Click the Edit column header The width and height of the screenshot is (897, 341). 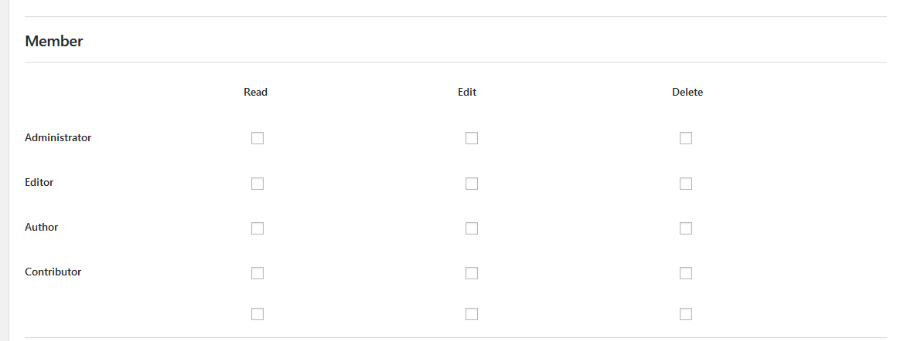(x=467, y=93)
